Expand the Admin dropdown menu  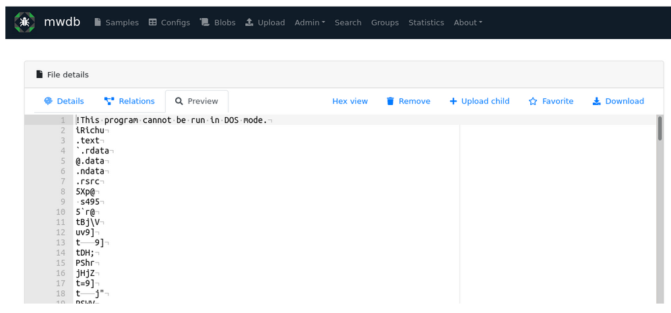click(310, 23)
